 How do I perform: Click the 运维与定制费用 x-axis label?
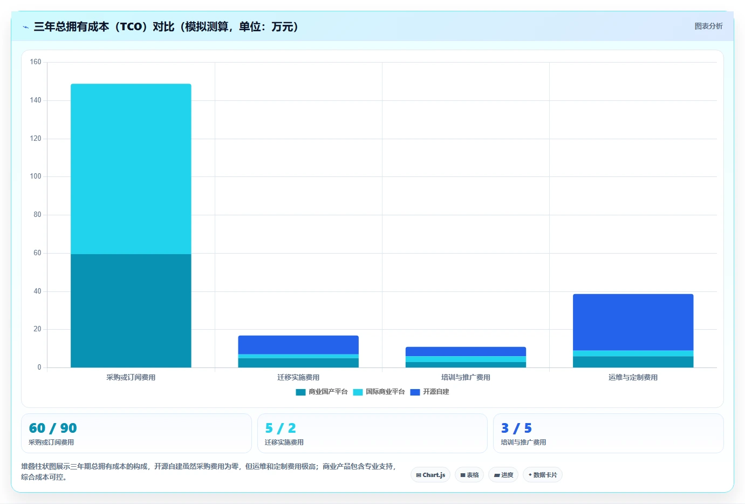(x=633, y=377)
